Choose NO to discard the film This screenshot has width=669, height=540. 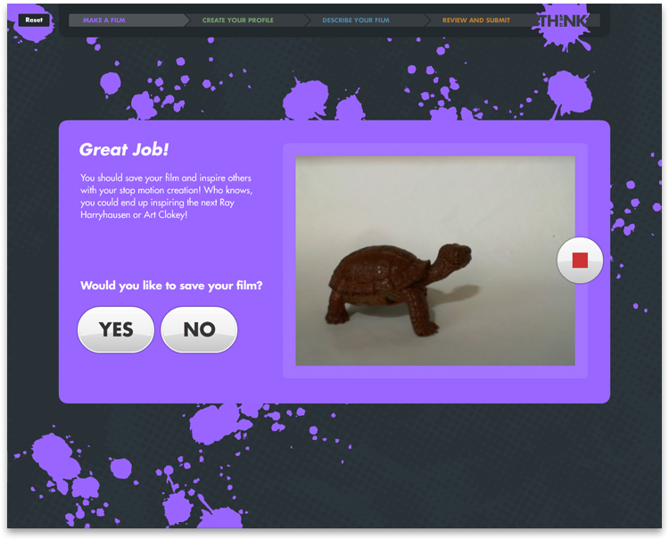[x=199, y=329]
